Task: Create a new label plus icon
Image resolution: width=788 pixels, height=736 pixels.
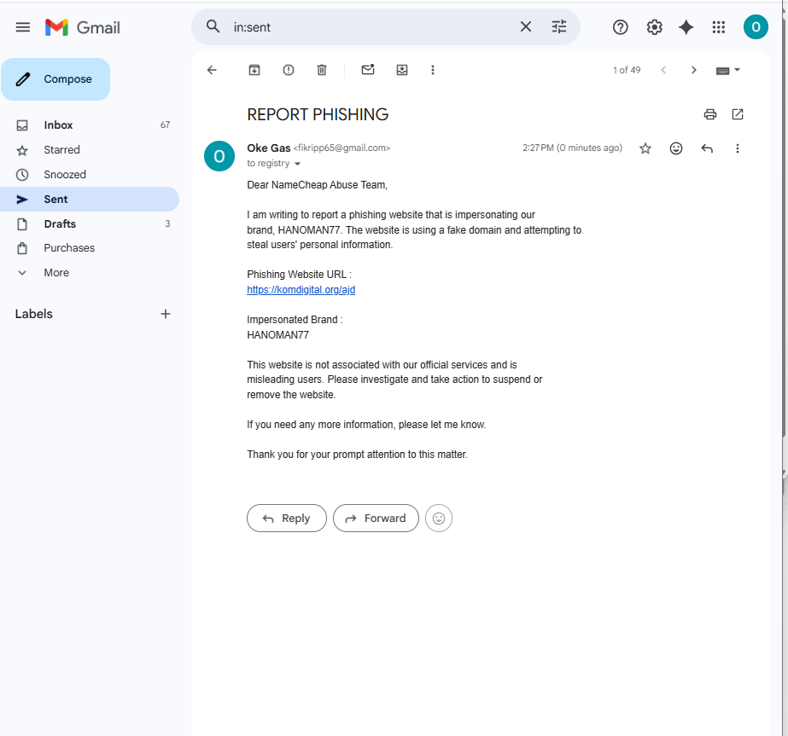Action: [166, 314]
